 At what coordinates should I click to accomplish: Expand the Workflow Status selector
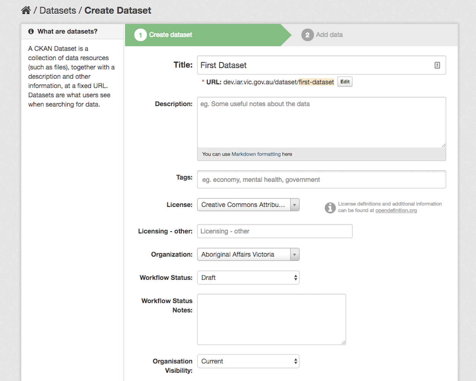(295, 277)
